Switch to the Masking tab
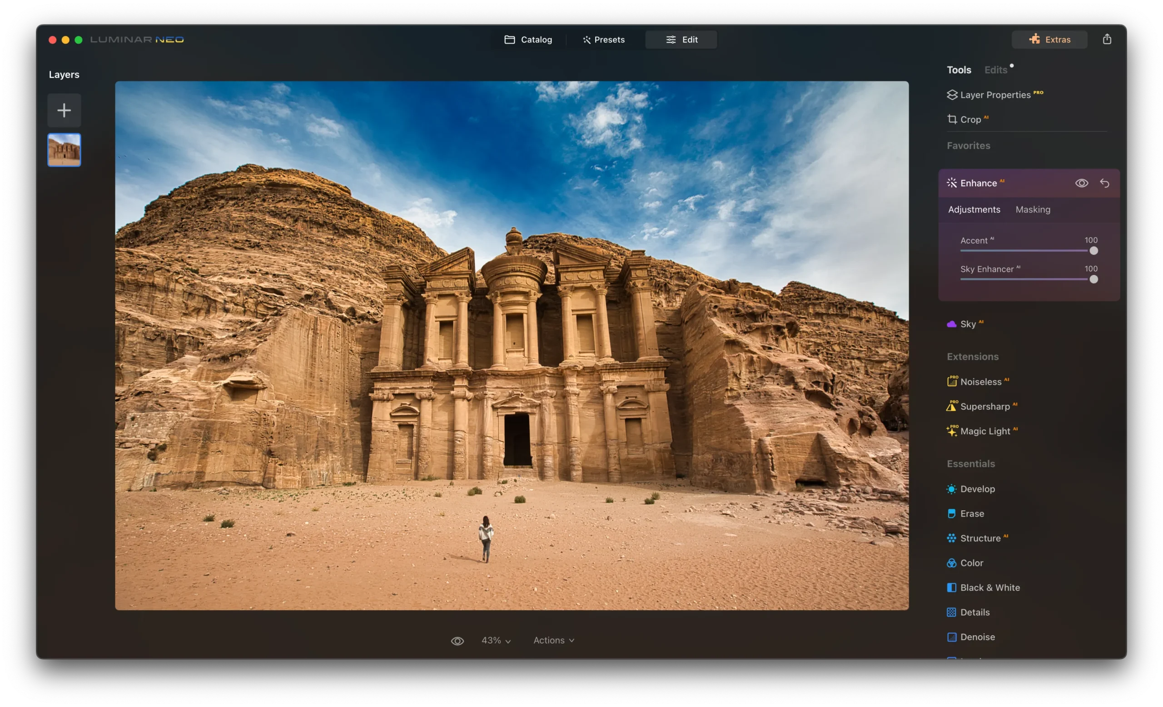The height and width of the screenshot is (707, 1163). [1033, 209]
